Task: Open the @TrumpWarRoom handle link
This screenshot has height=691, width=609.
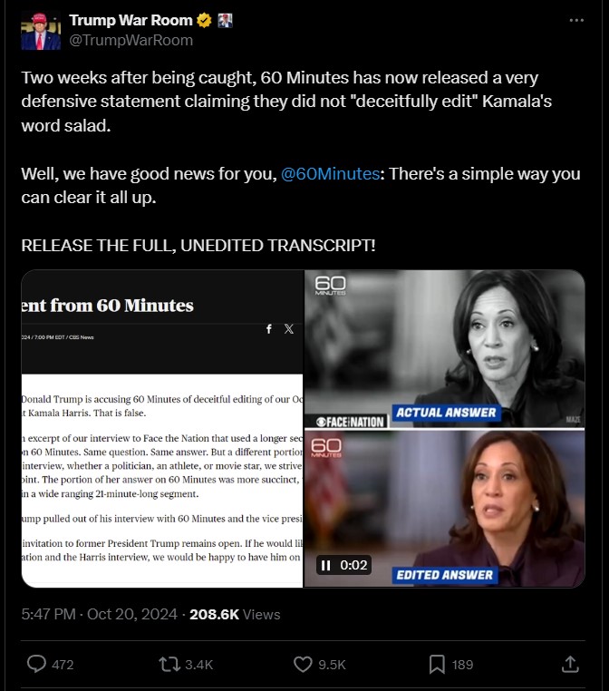Action: click(x=130, y=40)
